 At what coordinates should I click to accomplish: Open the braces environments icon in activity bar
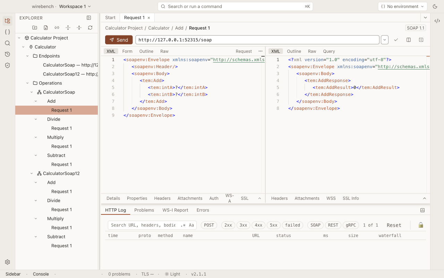pos(7,32)
